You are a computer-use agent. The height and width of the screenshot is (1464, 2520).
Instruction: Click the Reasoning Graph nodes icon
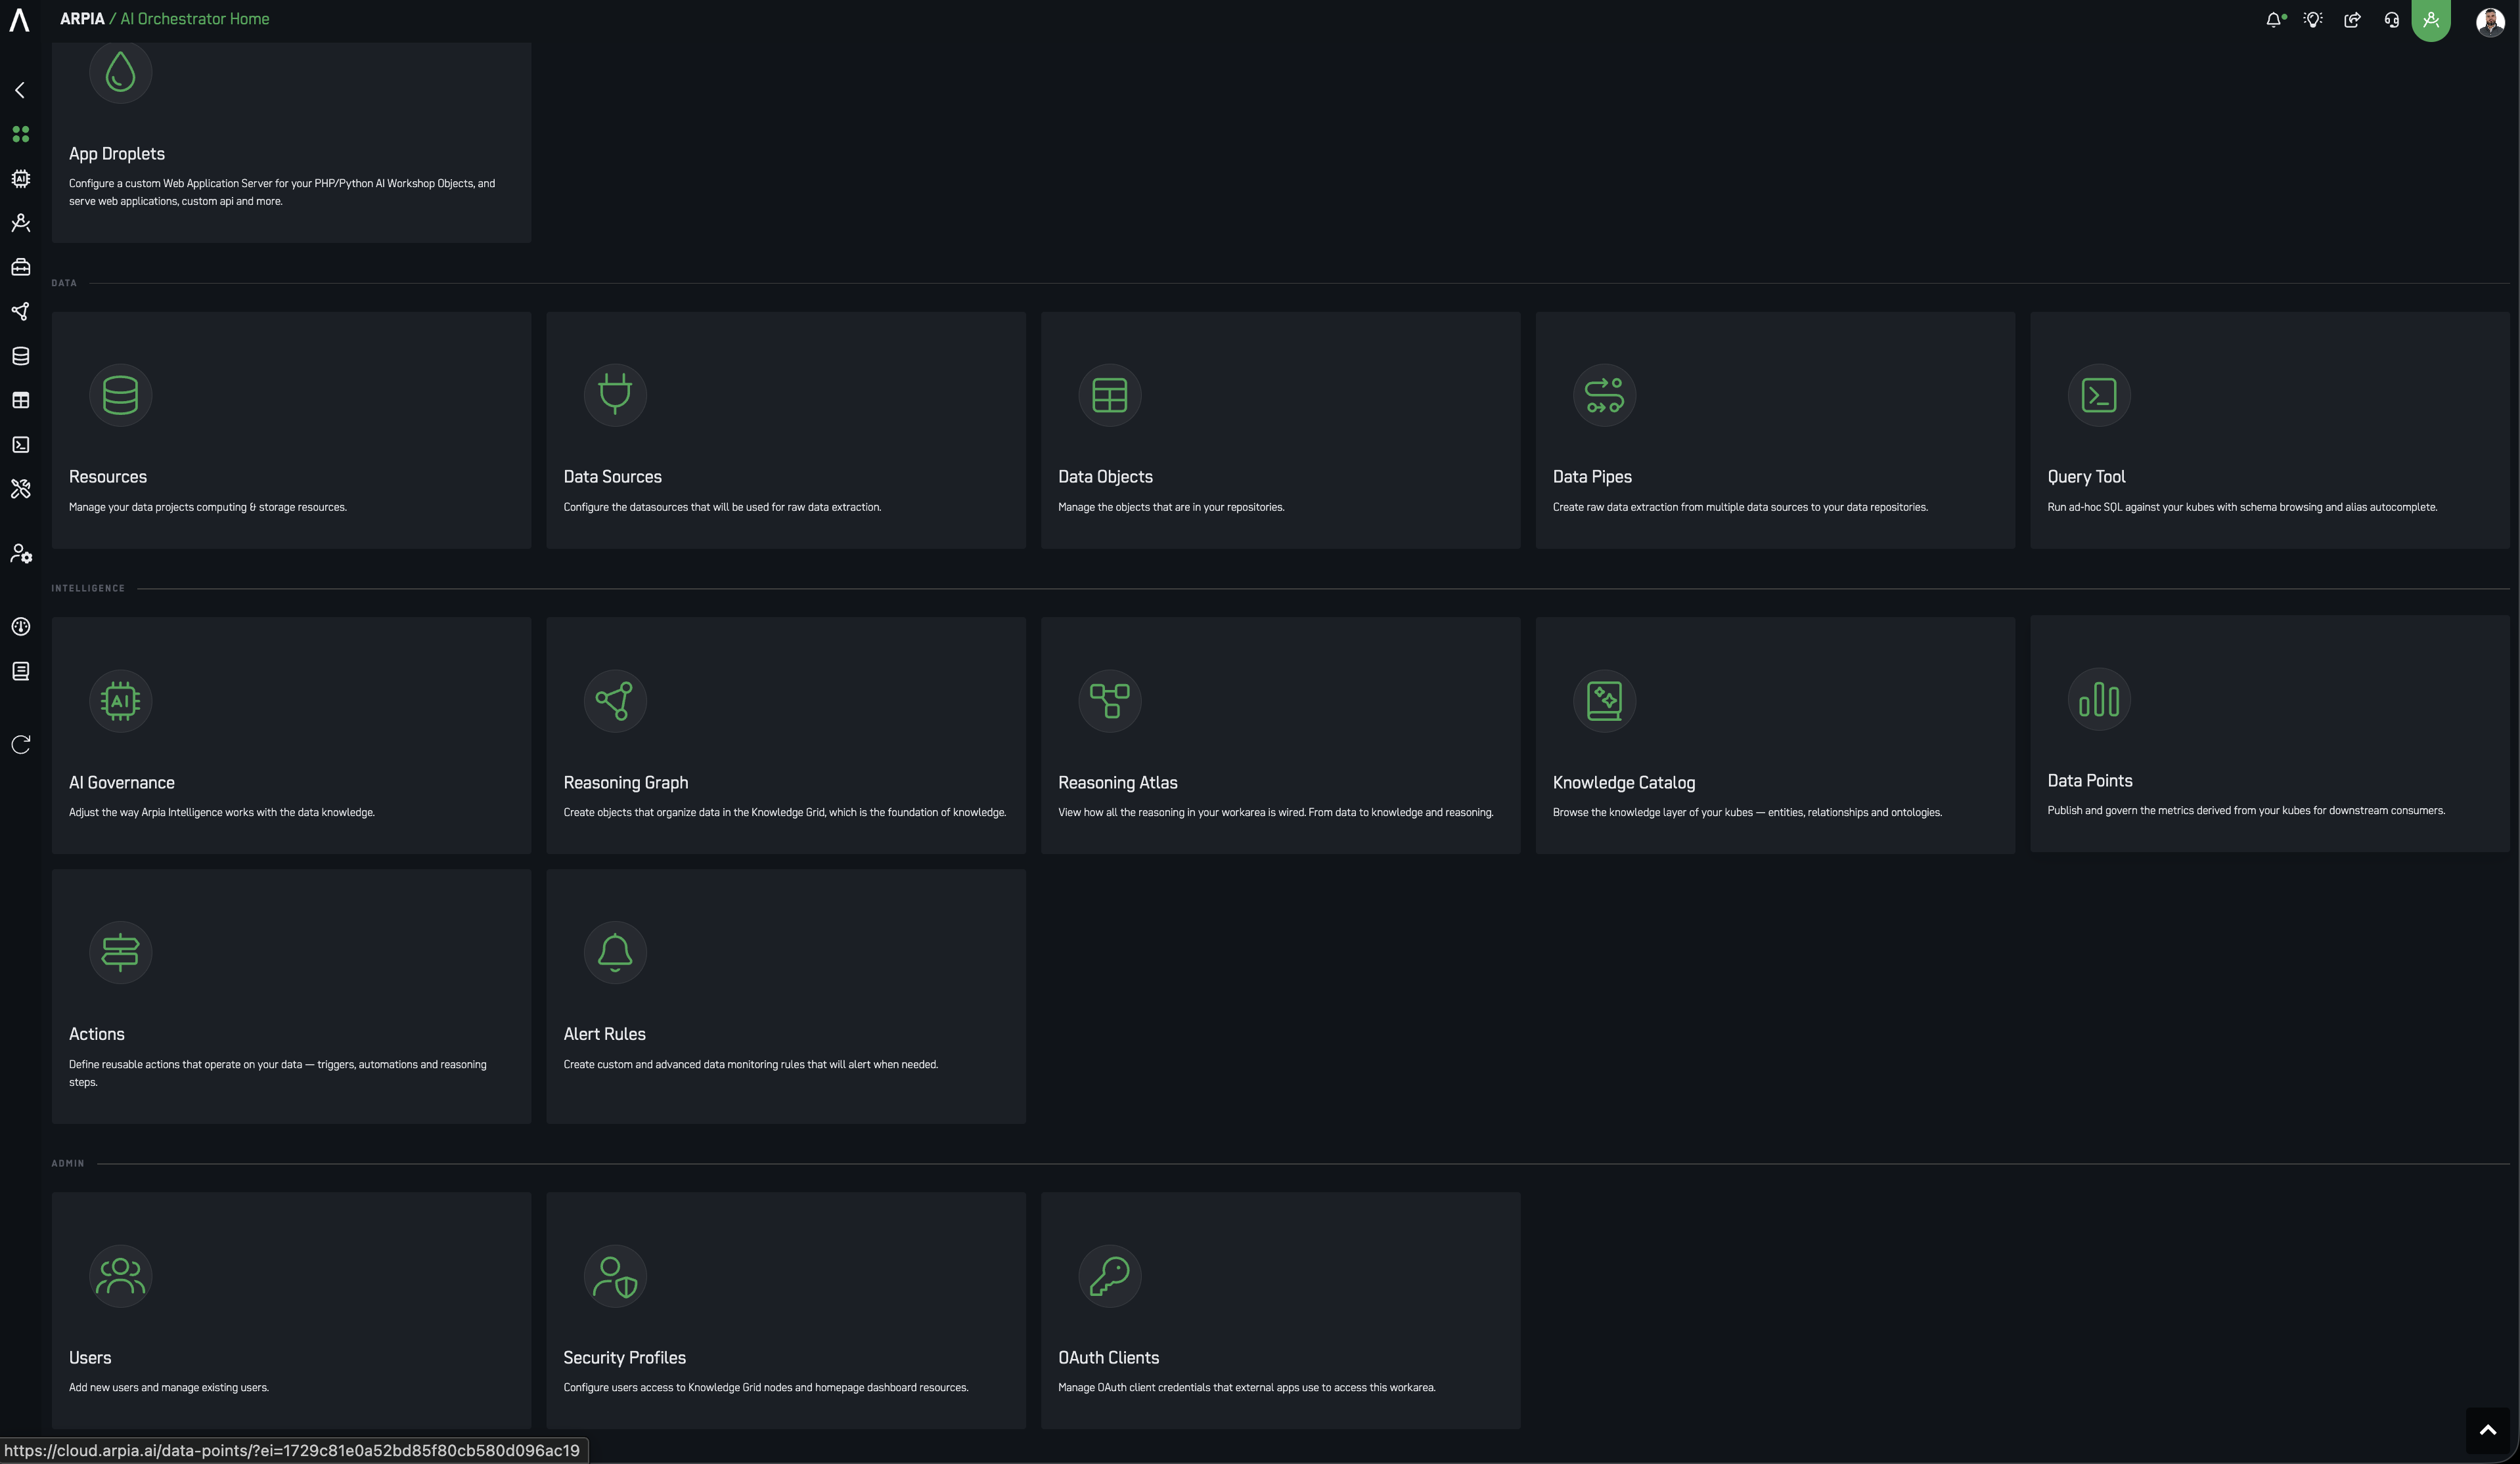[x=615, y=700]
